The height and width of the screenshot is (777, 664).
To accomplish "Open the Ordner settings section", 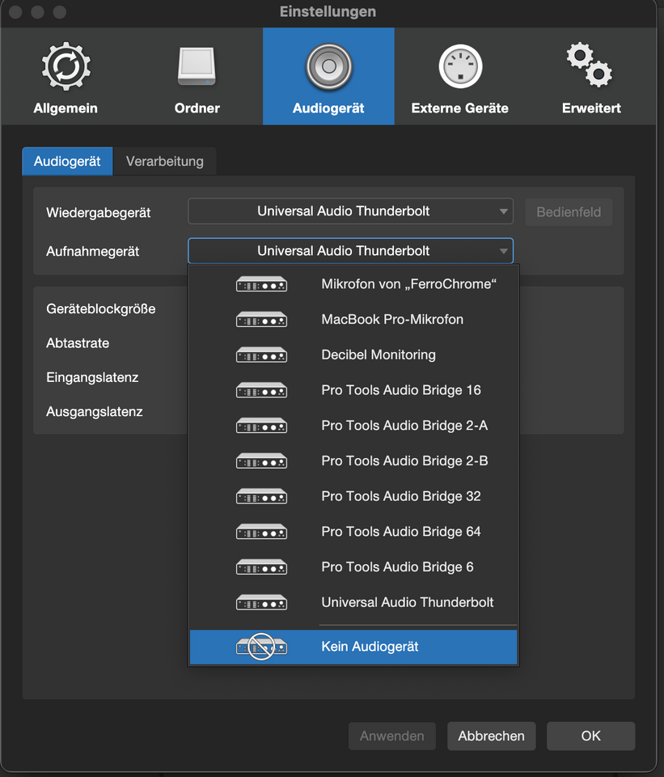I will 197,77.
